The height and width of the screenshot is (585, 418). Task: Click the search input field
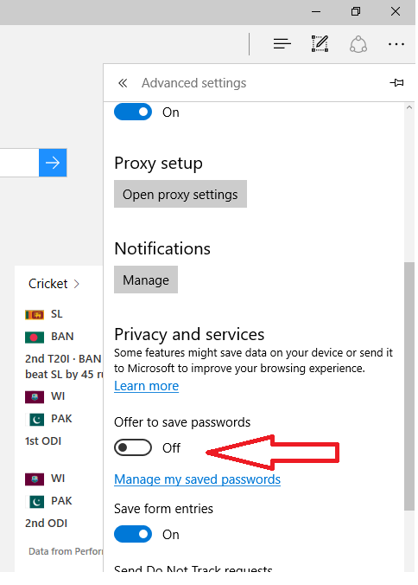pos(19,163)
